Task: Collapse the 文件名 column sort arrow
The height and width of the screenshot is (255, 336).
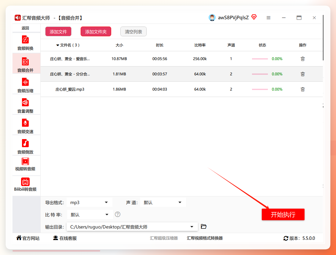Action: tap(57, 45)
